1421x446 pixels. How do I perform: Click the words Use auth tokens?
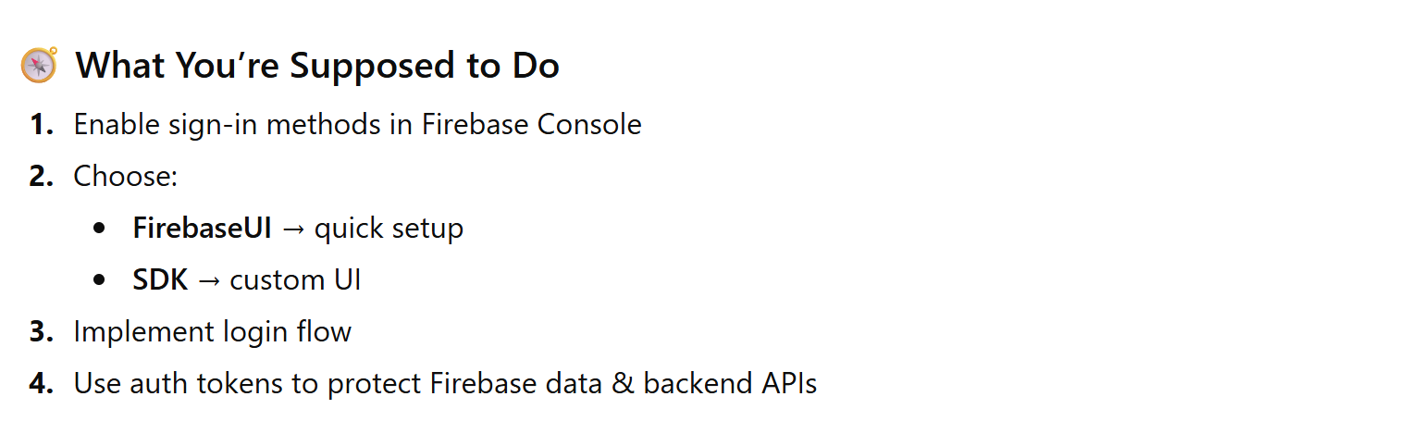[x=179, y=383]
